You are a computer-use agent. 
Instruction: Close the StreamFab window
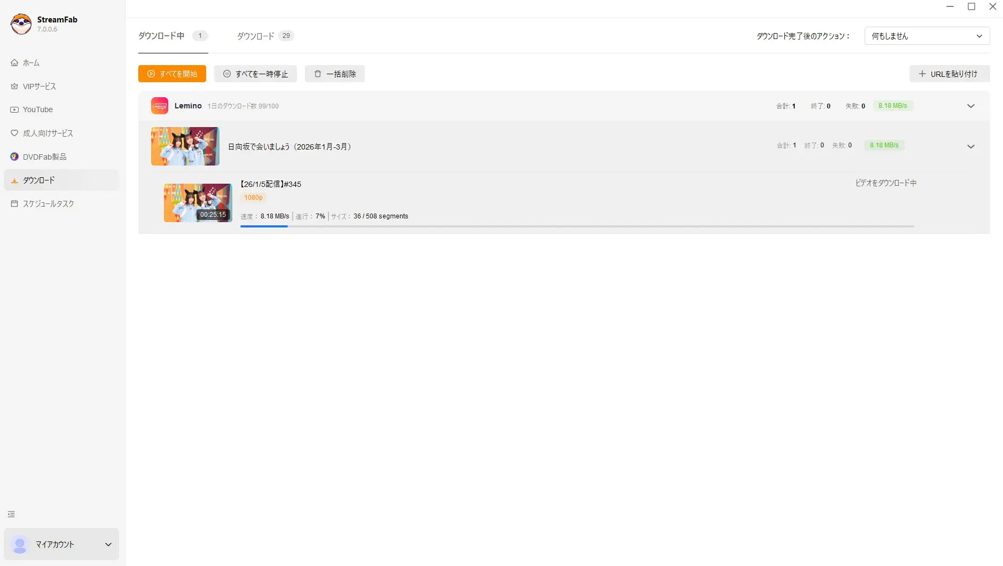pyautogui.click(x=992, y=6)
